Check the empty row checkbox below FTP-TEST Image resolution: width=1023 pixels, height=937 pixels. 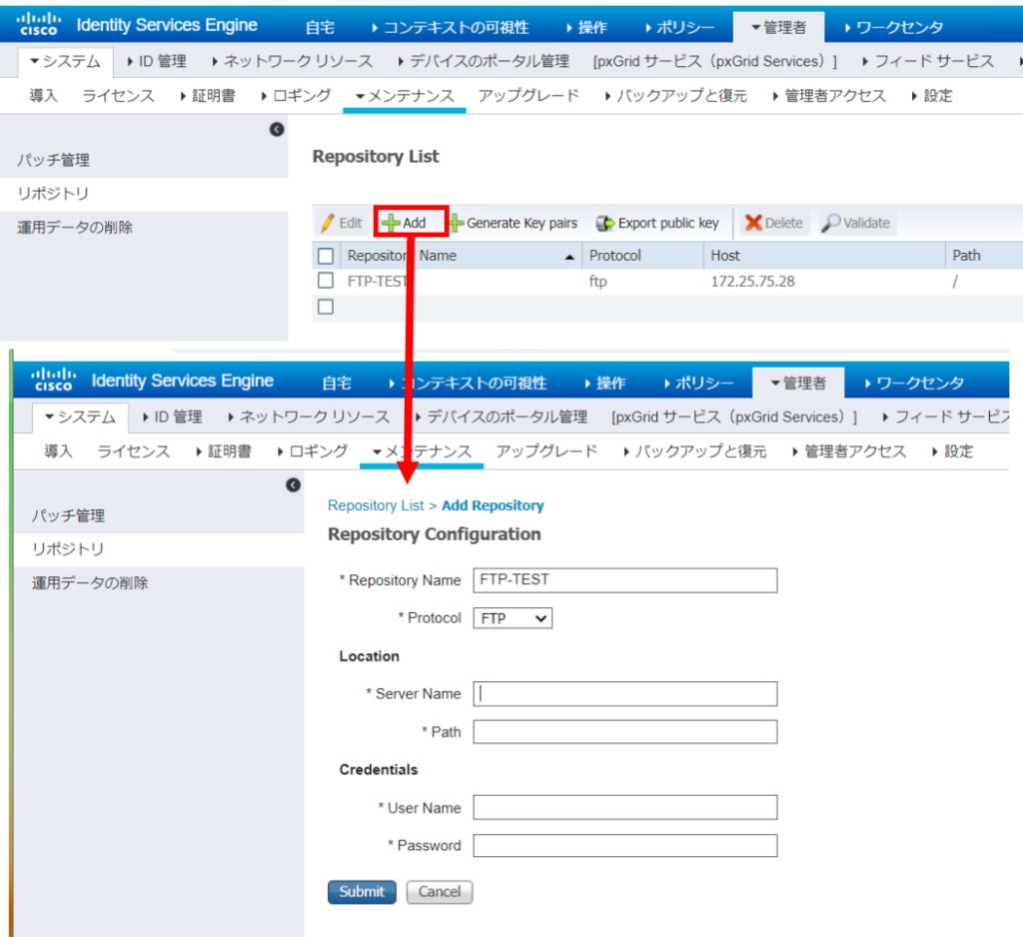pos(326,307)
